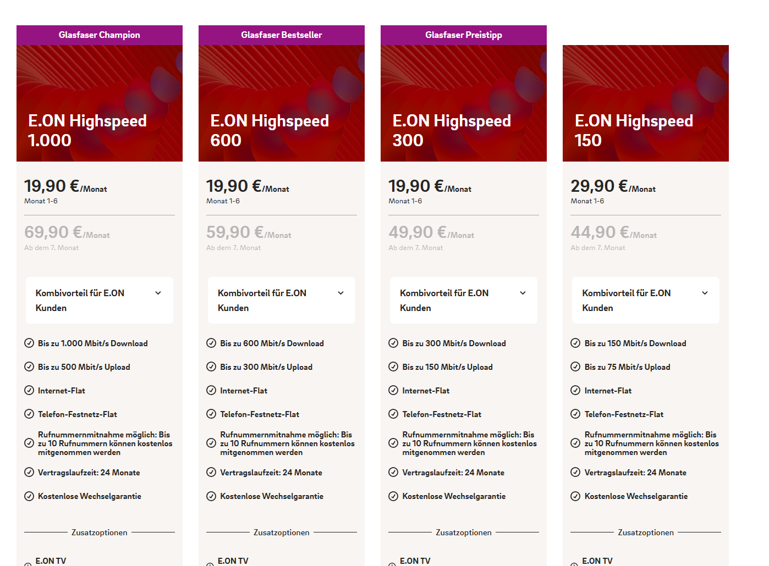The image size is (769, 566).
Task: Click the '29,90 €/Monat' price
Action: [613, 186]
